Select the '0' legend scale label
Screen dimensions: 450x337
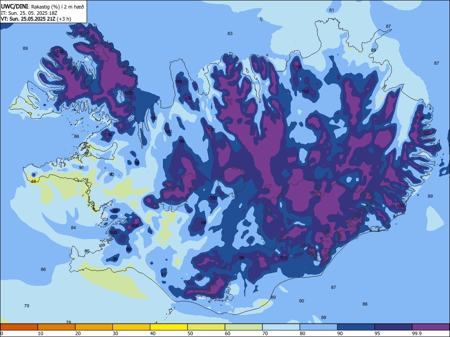[x=2, y=333]
